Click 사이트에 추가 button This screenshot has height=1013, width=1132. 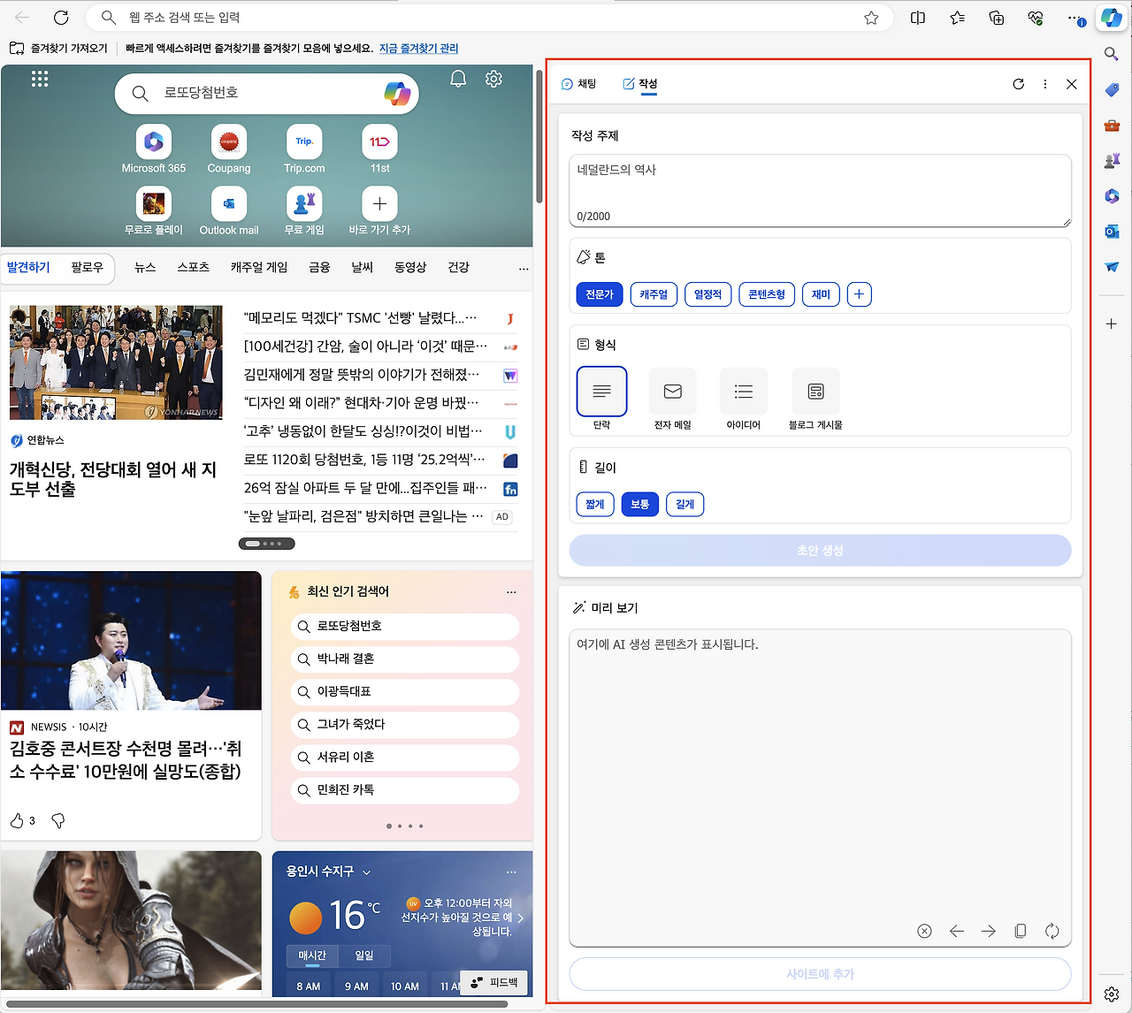(x=820, y=974)
